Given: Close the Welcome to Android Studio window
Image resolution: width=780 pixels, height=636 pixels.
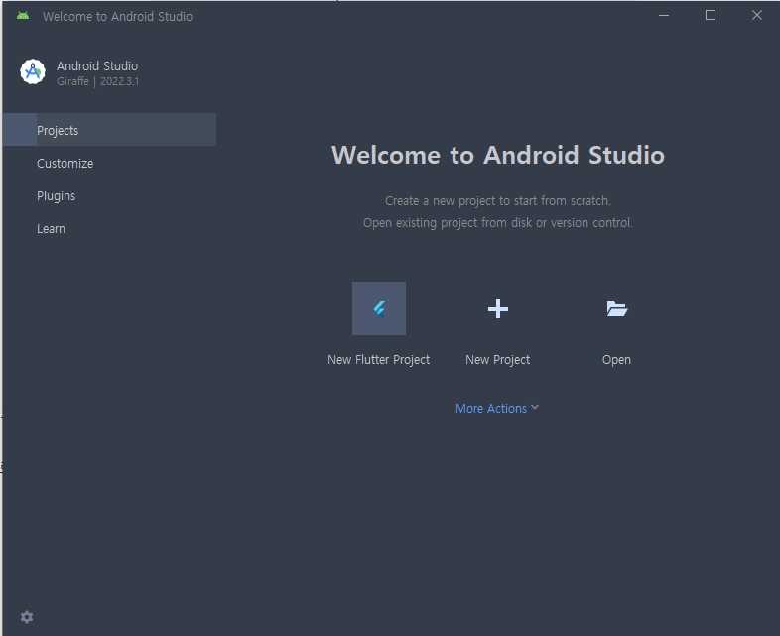Looking at the screenshot, I should (x=756, y=16).
